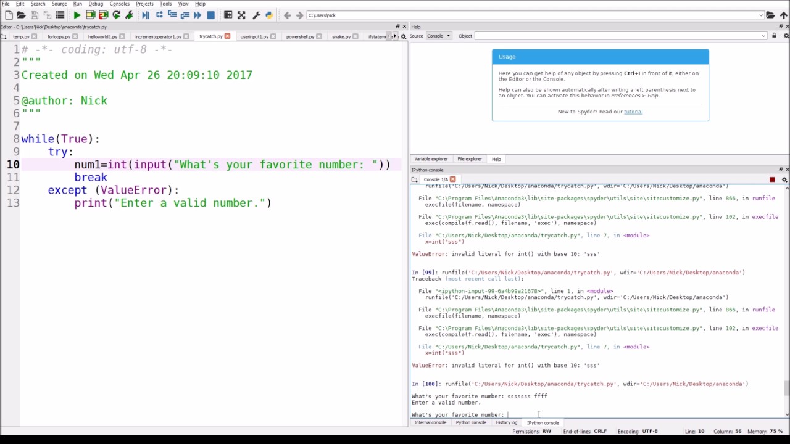
Task: Click the editor Browse tabs icon
Action: click(4, 36)
